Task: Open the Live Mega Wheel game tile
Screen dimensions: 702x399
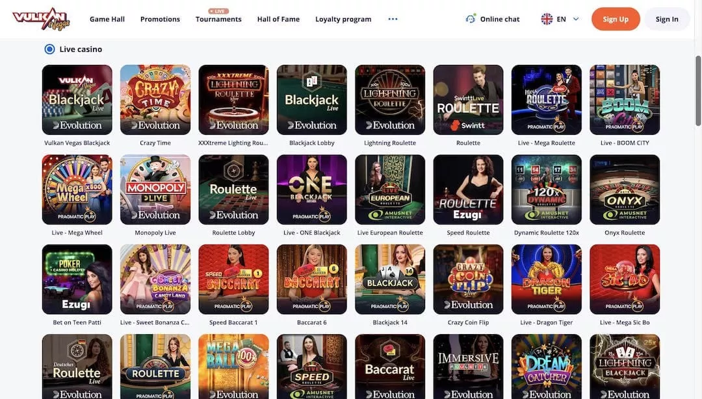Action: [x=77, y=189]
